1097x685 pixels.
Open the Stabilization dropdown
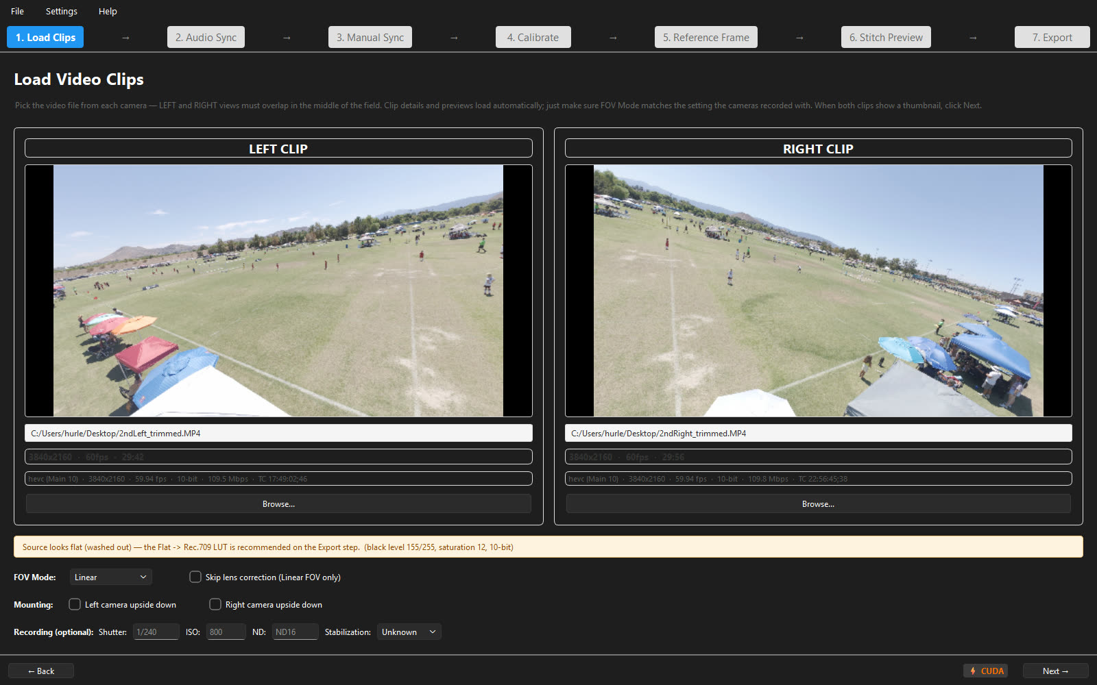pyautogui.click(x=409, y=632)
